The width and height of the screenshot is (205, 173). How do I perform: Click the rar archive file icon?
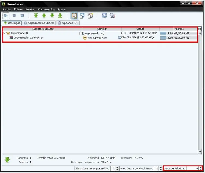[x=11, y=38]
